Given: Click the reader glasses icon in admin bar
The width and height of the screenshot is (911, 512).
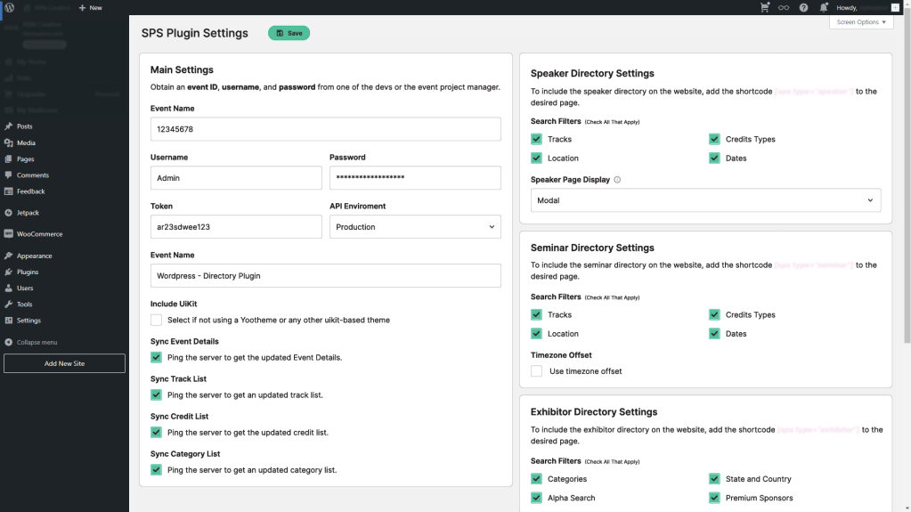Looking at the screenshot, I should point(784,7).
